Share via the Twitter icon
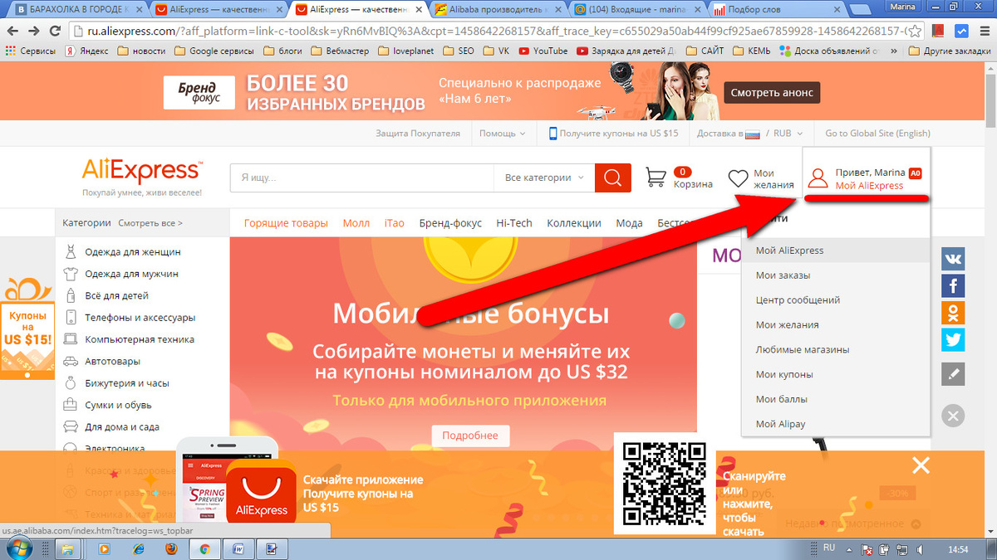 click(x=953, y=340)
